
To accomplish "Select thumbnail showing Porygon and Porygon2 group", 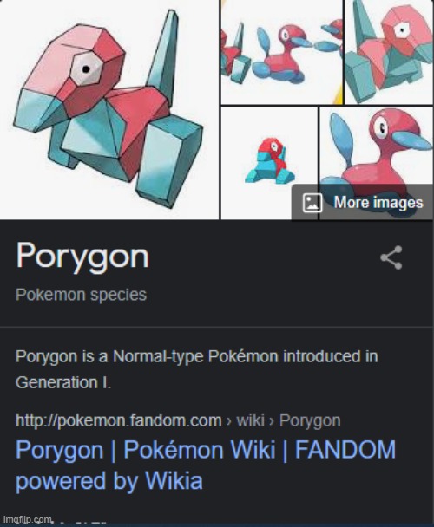I will tap(281, 52).
